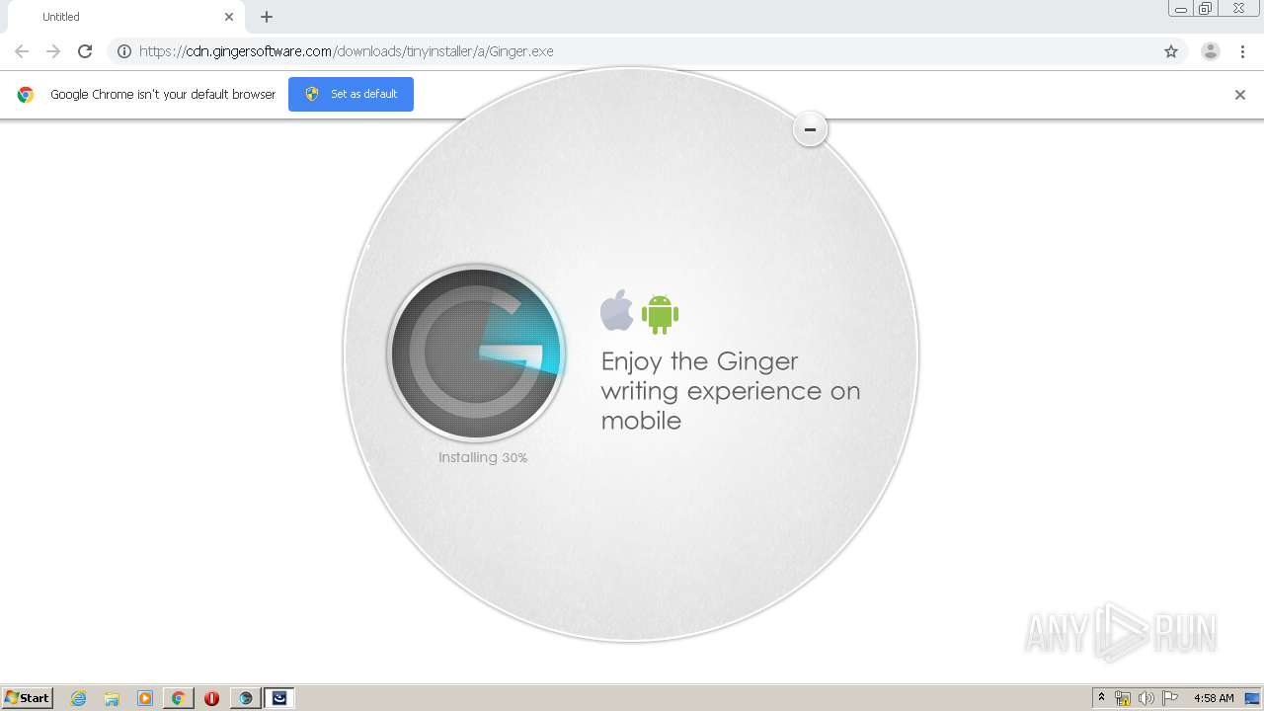Switch to Chrome taskbar button
Viewport: 1264px width, 711px height.
coord(179,698)
